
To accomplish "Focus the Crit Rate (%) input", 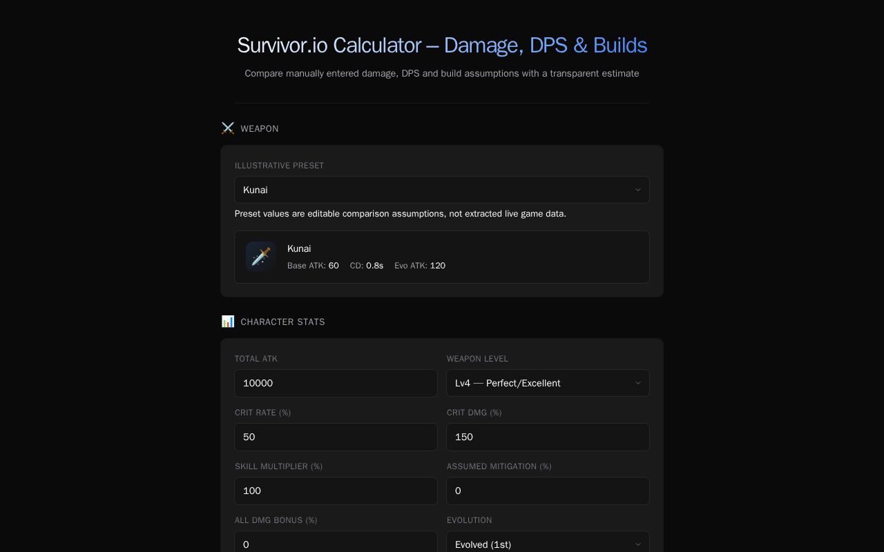I will coord(336,437).
